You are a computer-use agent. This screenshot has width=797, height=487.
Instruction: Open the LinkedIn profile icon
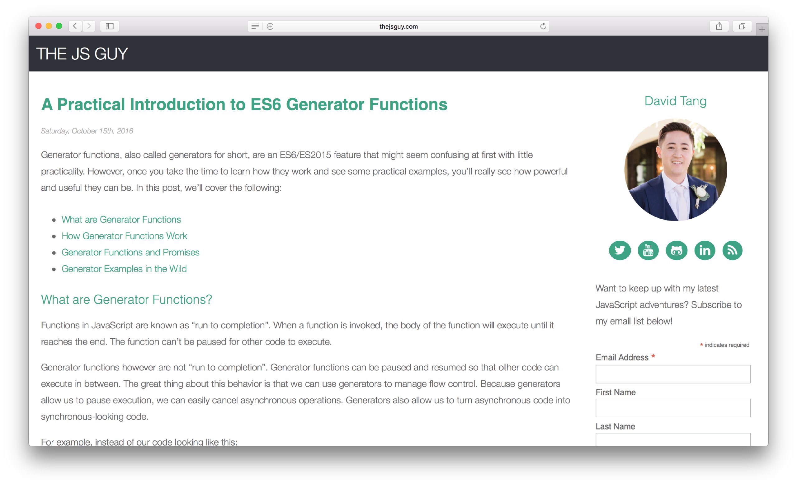tap(705, 250)
